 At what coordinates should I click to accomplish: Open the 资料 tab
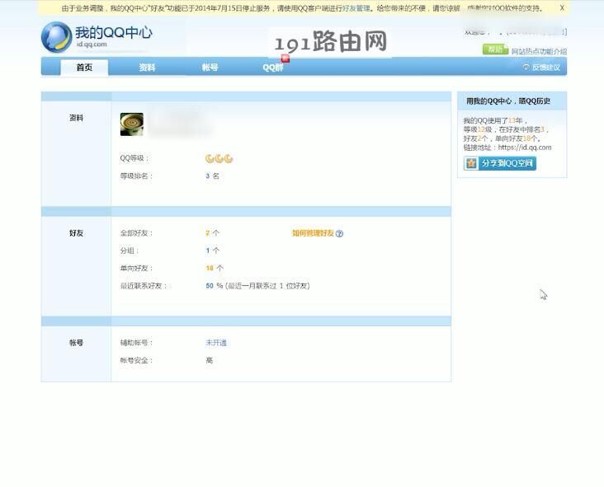click(147, 68)
